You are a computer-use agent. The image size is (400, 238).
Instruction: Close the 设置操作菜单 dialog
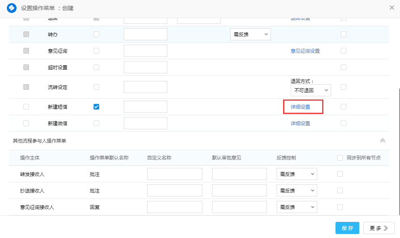(x=392, y=8)
